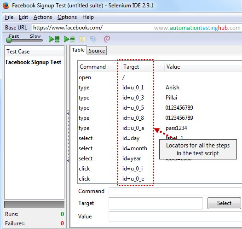Click the Target input field
The height and width of the screenshot is (229, 242).
156,203
